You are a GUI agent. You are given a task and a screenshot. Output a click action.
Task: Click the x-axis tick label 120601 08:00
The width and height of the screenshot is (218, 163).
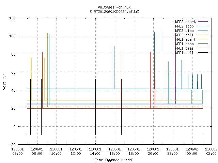point(37,151)
